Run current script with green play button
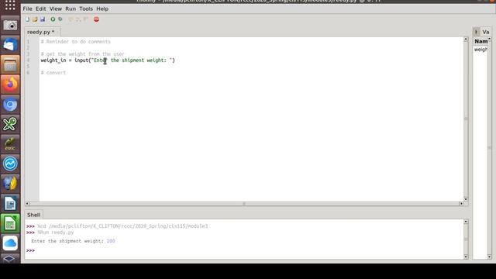496x279 pixels. click(x=53, y=19)
